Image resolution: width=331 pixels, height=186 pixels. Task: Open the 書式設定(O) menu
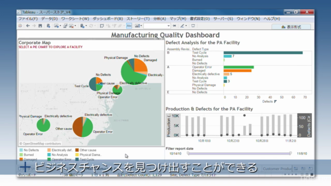click(x=200, y=19)
